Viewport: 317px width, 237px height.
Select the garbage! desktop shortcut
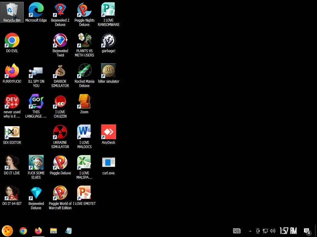109,43
